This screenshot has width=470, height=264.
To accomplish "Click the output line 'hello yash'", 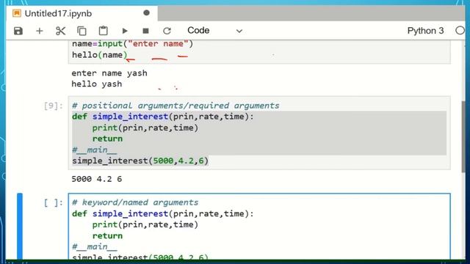I will pos(96,84).
